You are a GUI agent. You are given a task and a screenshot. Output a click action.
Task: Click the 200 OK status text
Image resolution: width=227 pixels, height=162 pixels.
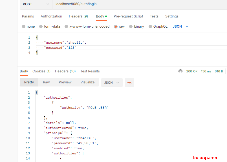click(x=192, y=71)
